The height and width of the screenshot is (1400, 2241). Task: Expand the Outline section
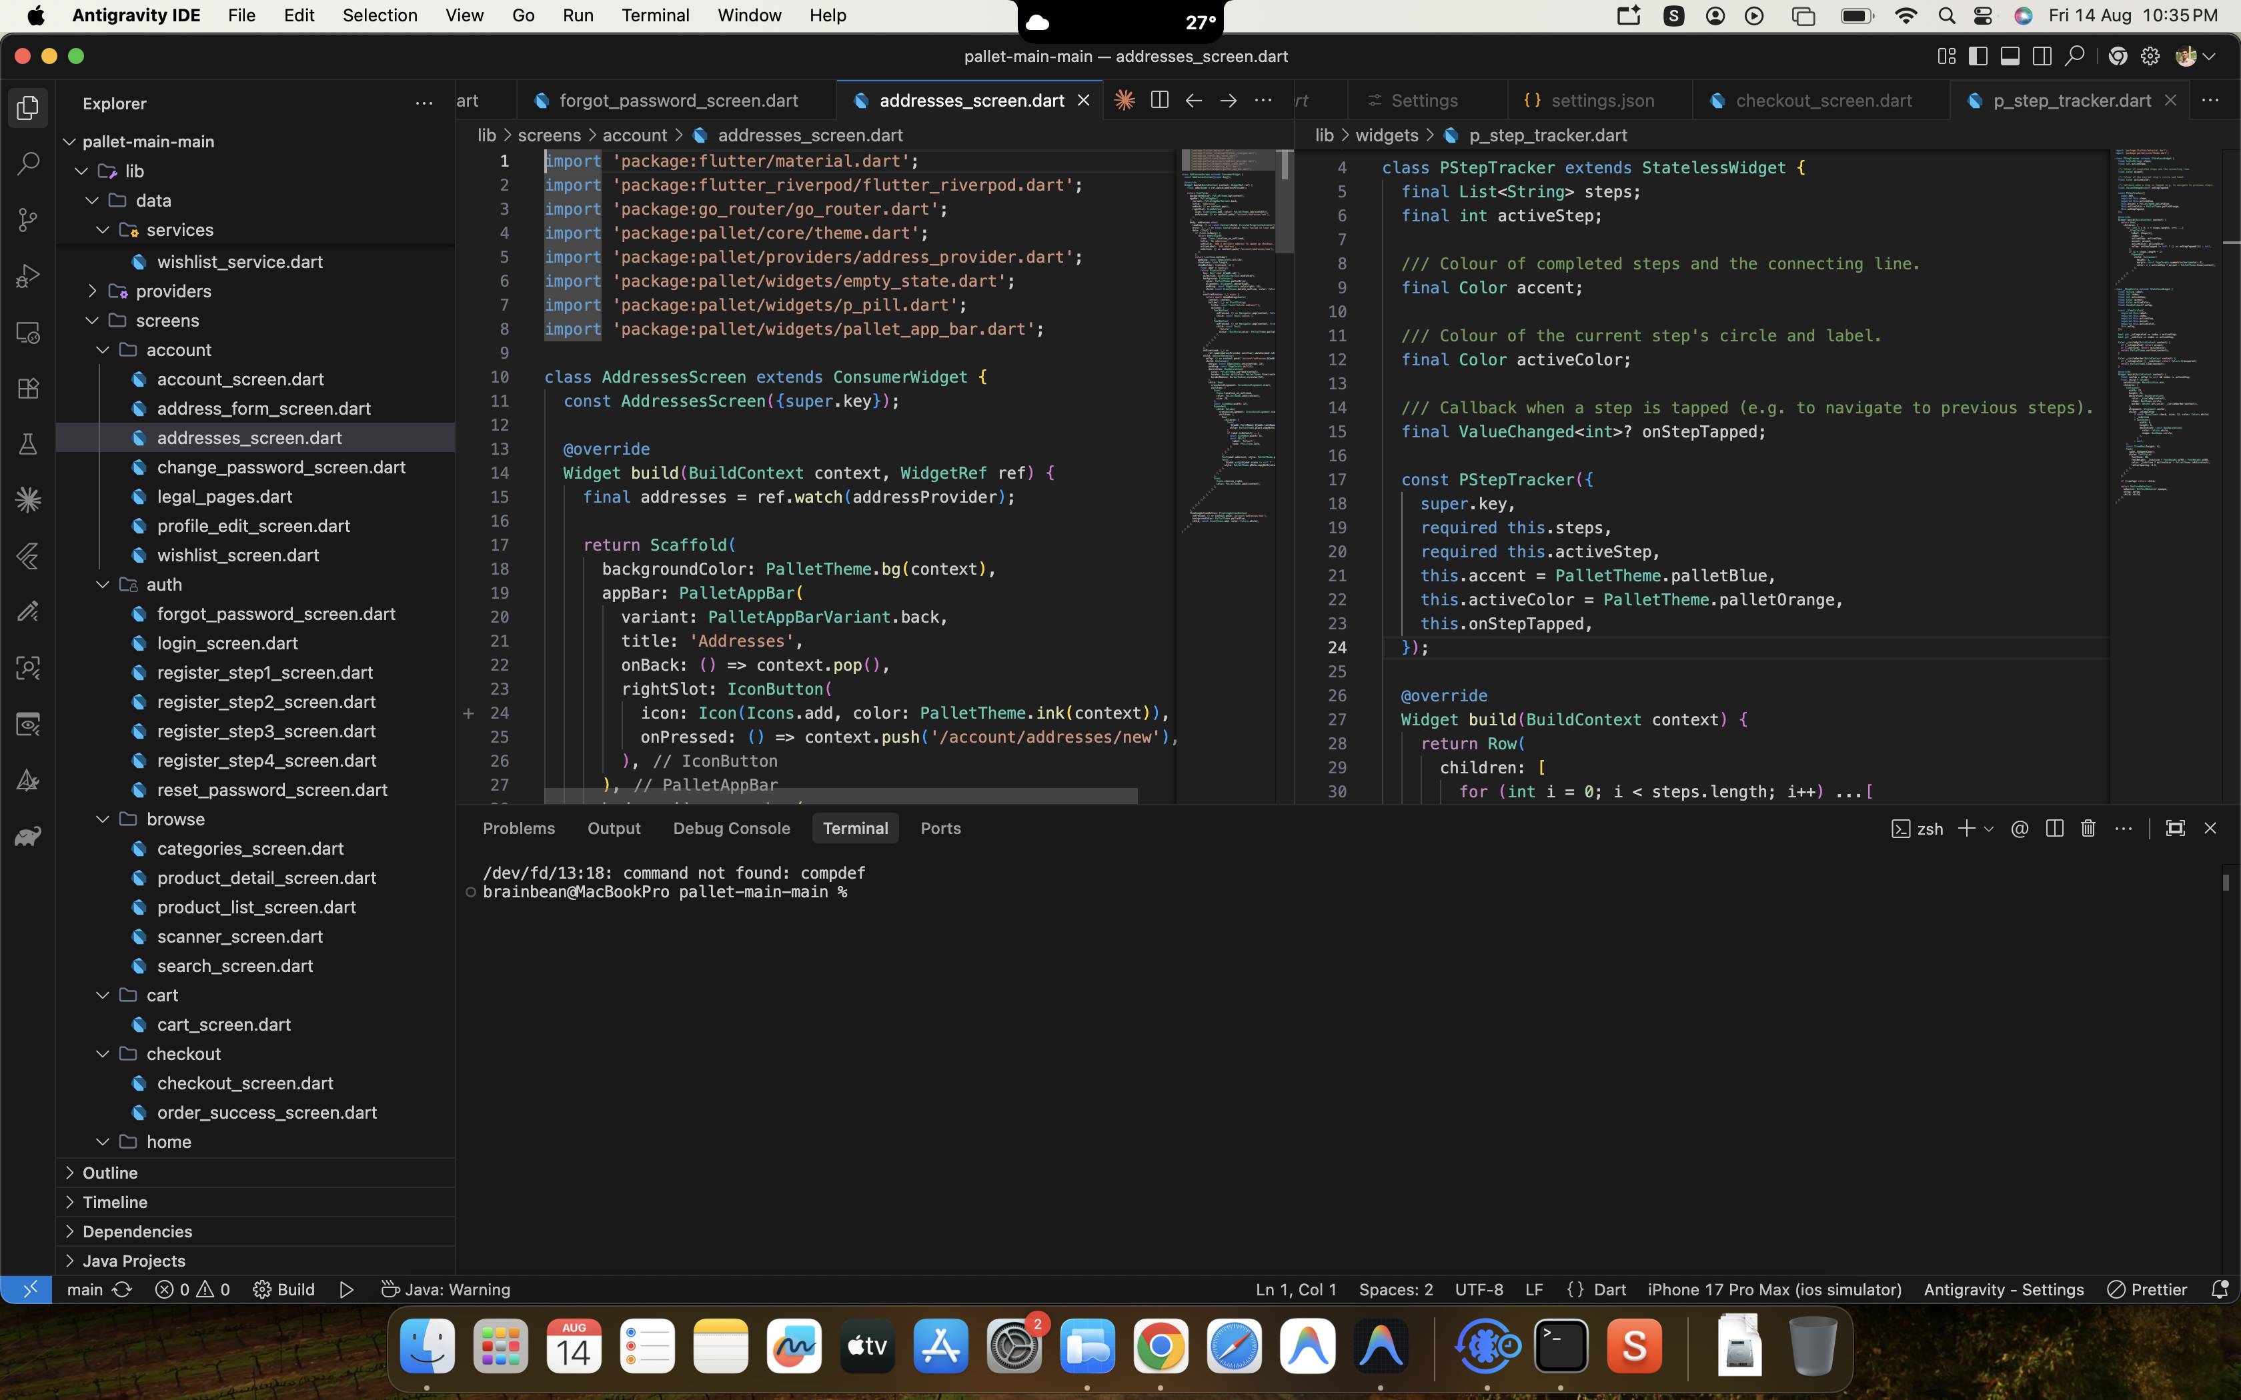click(x=109, y=1172)
